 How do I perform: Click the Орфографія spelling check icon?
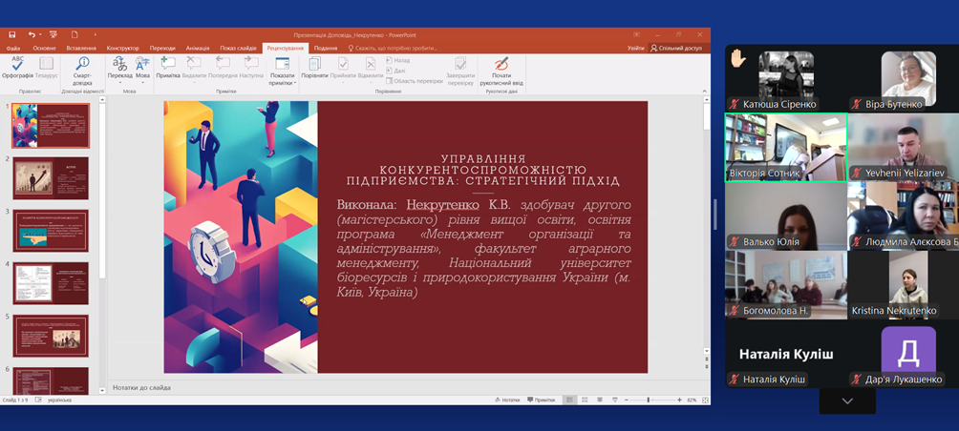click(17, 67)
